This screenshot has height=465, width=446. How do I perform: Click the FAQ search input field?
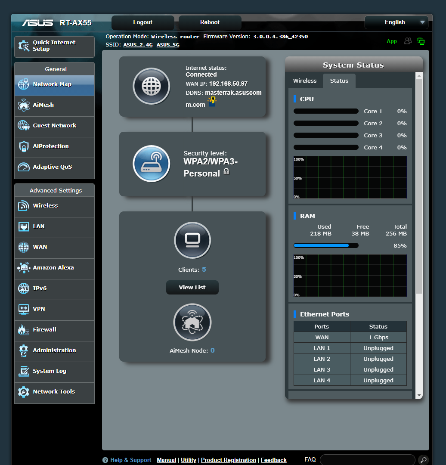367,460
